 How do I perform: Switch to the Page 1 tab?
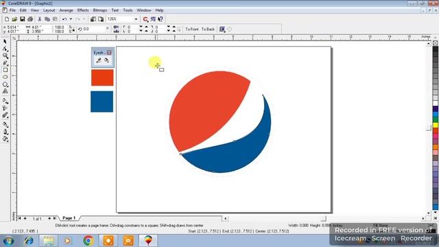click(x=69, y=218)
